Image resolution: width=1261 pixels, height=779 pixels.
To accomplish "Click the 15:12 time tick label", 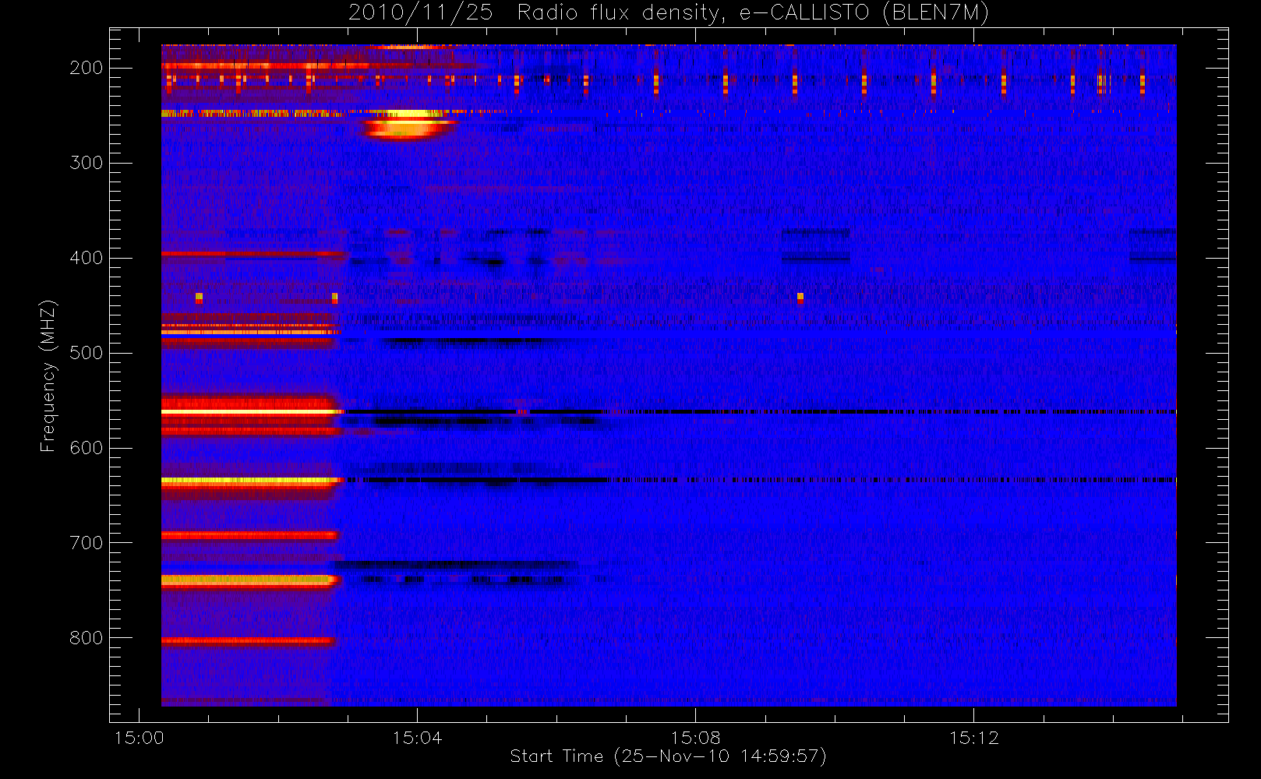I will (973, 738).
